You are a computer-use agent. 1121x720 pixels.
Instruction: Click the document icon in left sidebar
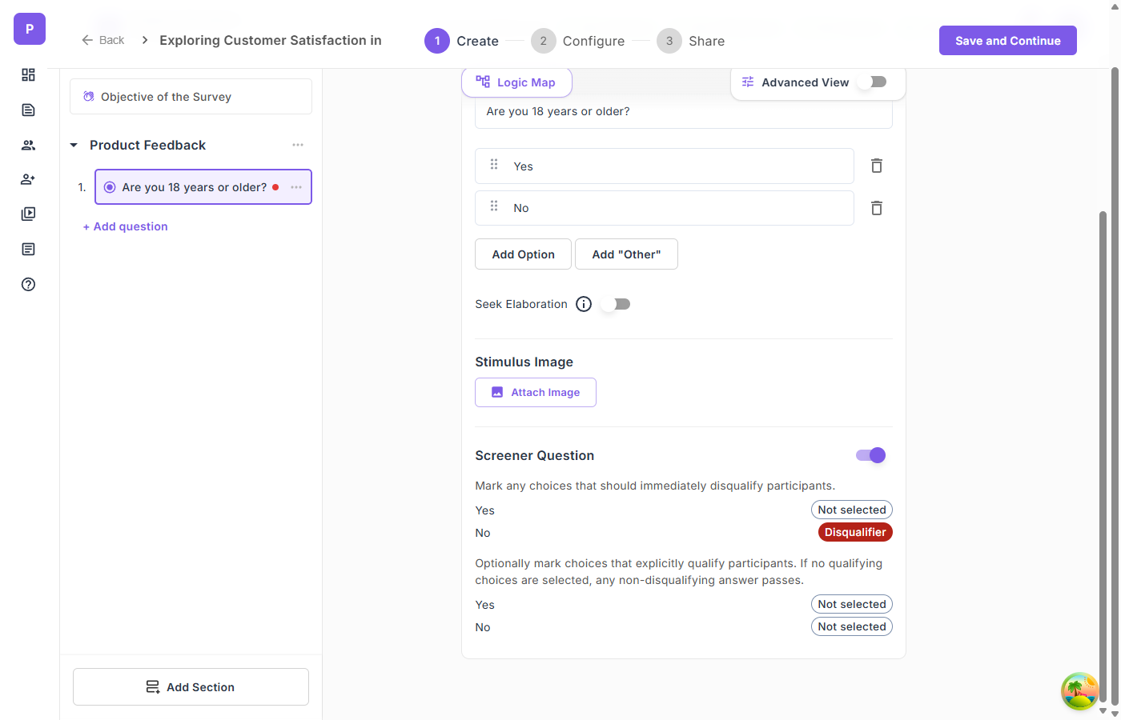tap(29, 110)
